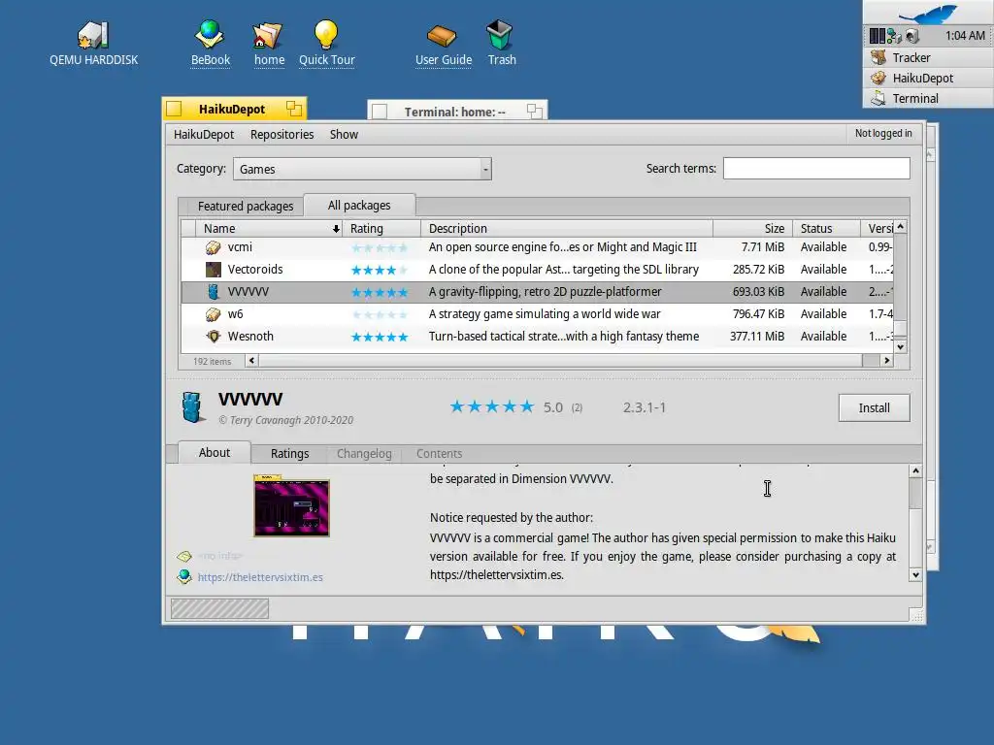The image size is (994, 745).
Task: Click the Search terms input field
Action: (815, 169)
